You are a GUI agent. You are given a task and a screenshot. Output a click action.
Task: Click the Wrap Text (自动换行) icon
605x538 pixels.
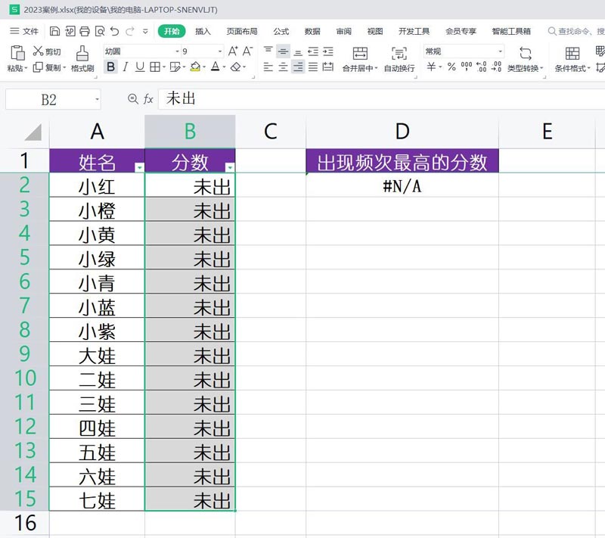pos(399,53)
